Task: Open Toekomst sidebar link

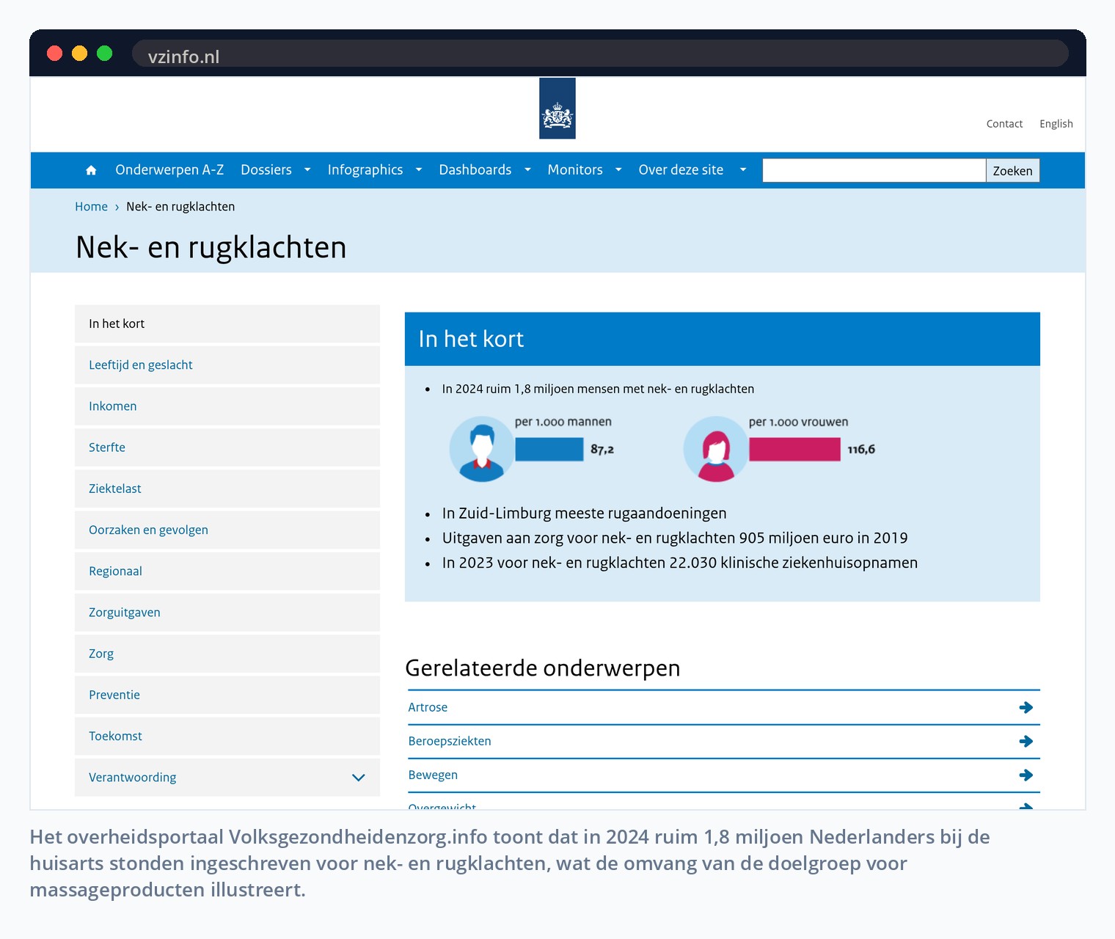Action: [227, 736]
